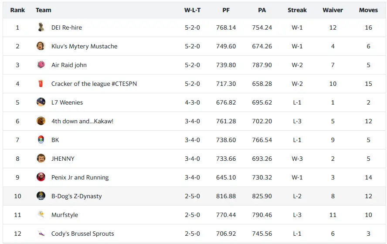The image size is (387, 244).
Task: Click the 4th down and...Kakaw! avatar
Action: (41, 121)
